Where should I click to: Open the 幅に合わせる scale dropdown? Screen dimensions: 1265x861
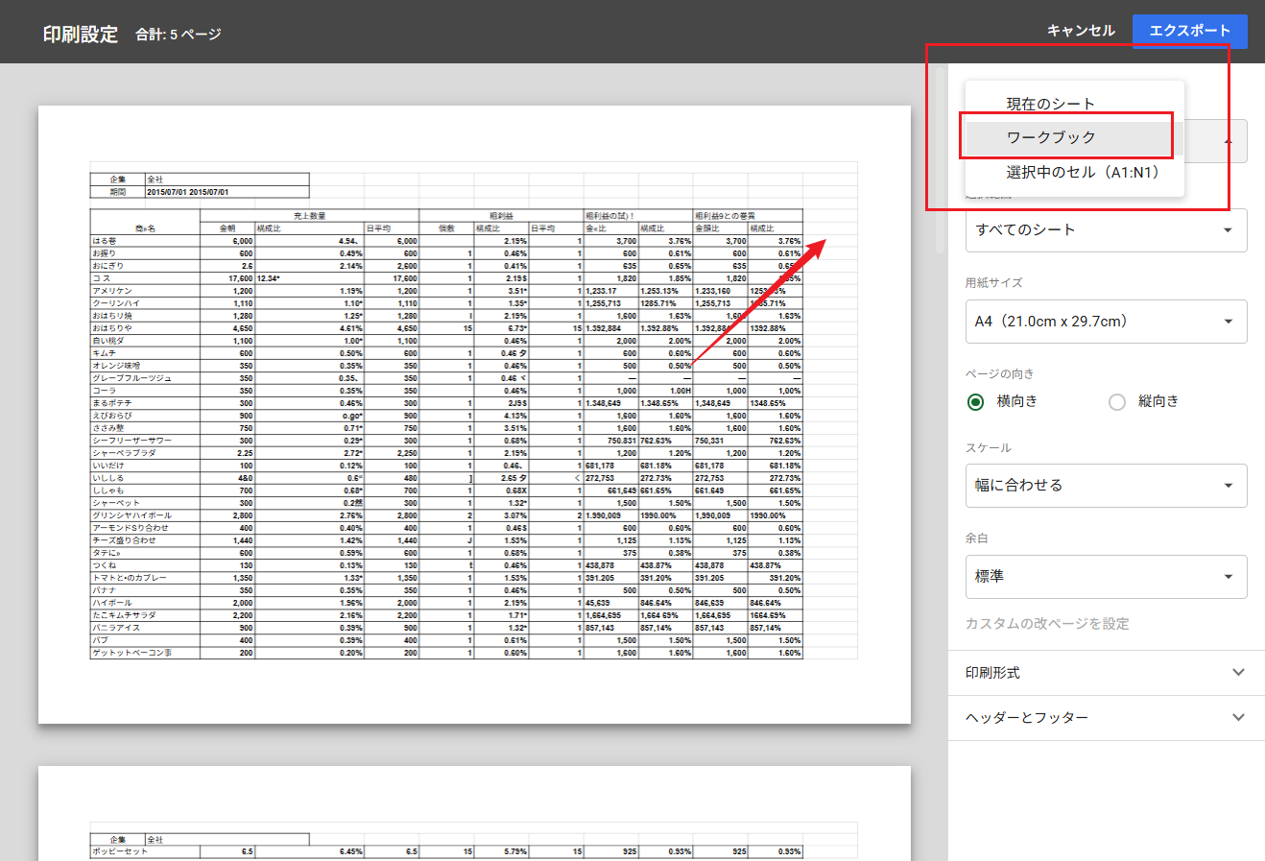[x=1106, y=486]
